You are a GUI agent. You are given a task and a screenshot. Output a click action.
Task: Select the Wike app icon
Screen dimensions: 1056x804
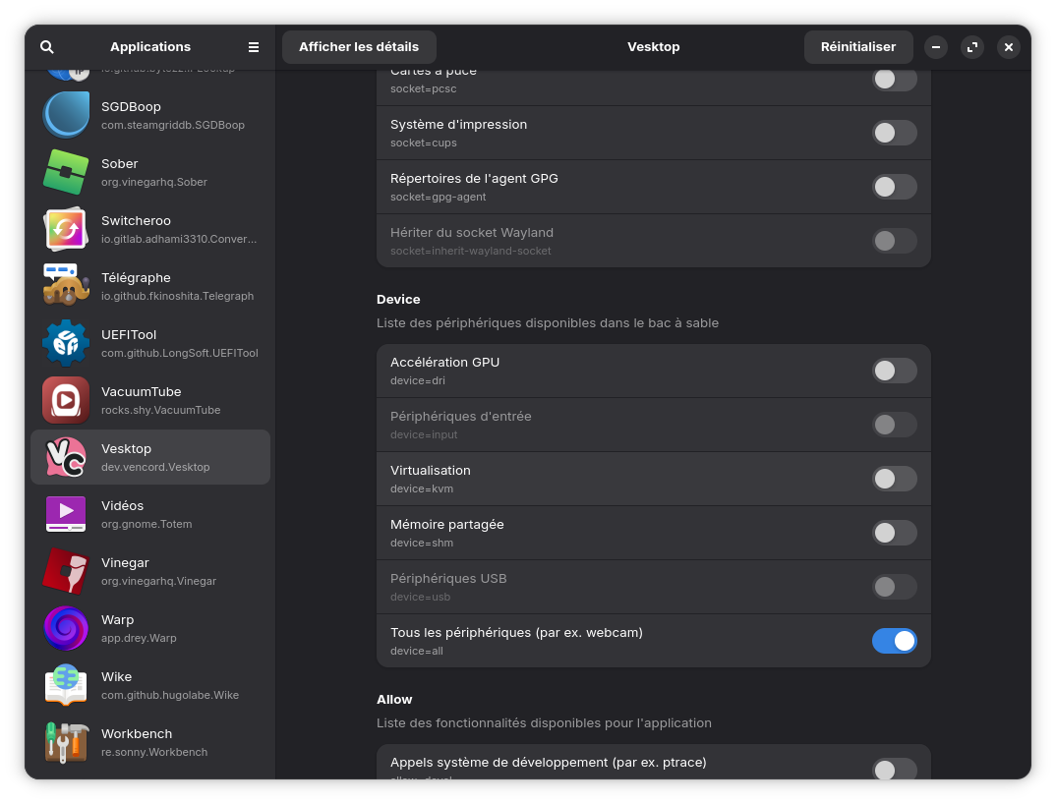click(66, 685)
